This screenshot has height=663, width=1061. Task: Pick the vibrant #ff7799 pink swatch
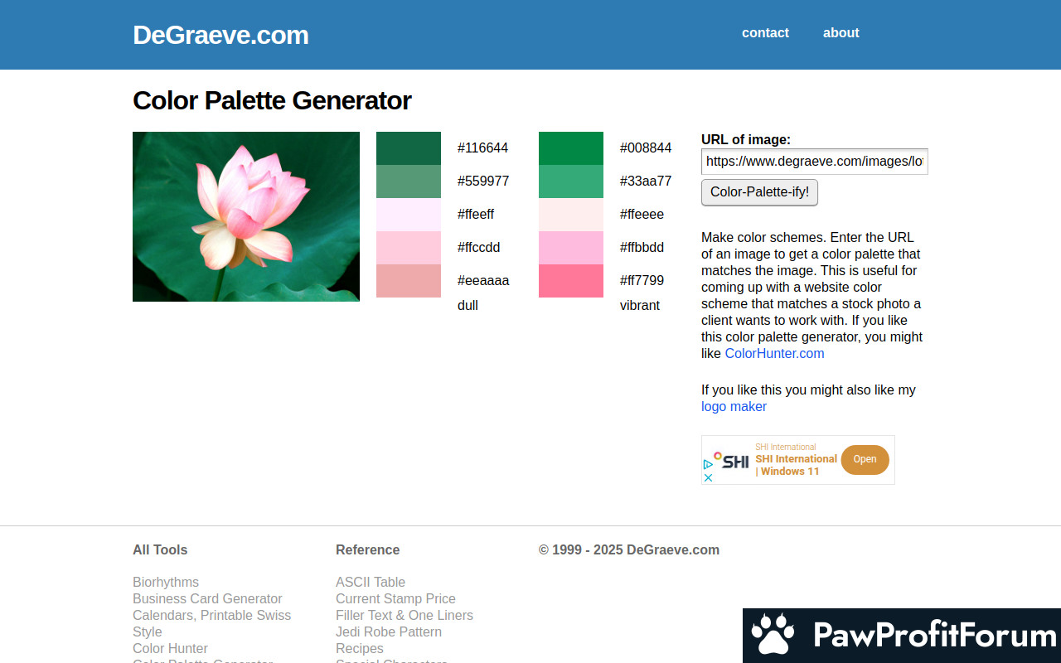point(571,281)
